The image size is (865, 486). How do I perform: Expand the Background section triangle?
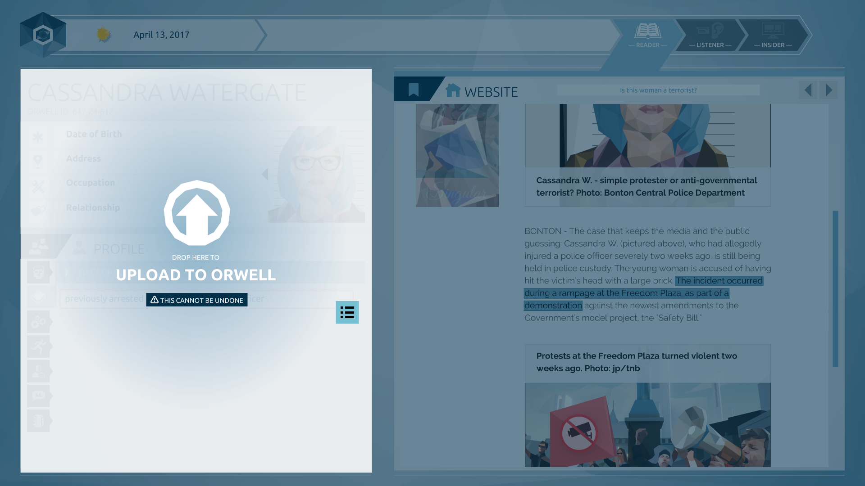pyautogui.click(x=68, y=272)
